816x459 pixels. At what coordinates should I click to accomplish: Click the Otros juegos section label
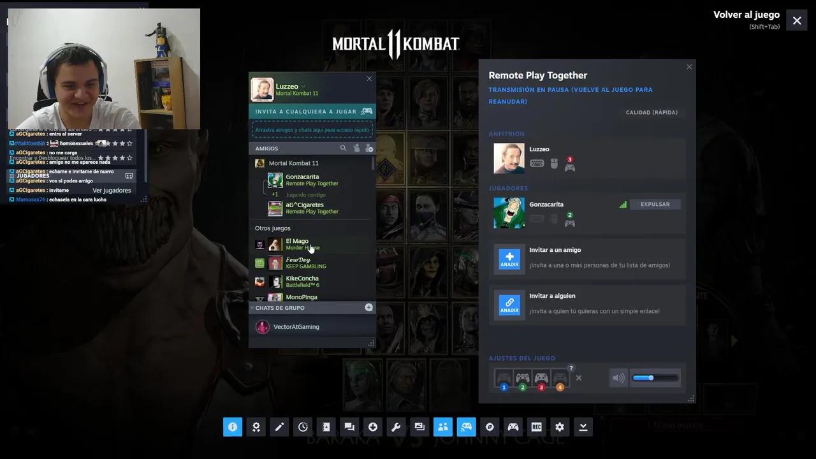coord(273,228)
